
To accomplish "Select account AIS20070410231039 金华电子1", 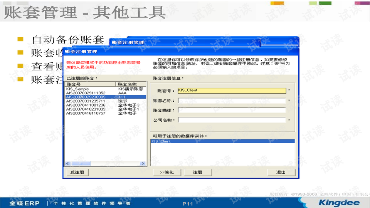I will tap(86, 109).
